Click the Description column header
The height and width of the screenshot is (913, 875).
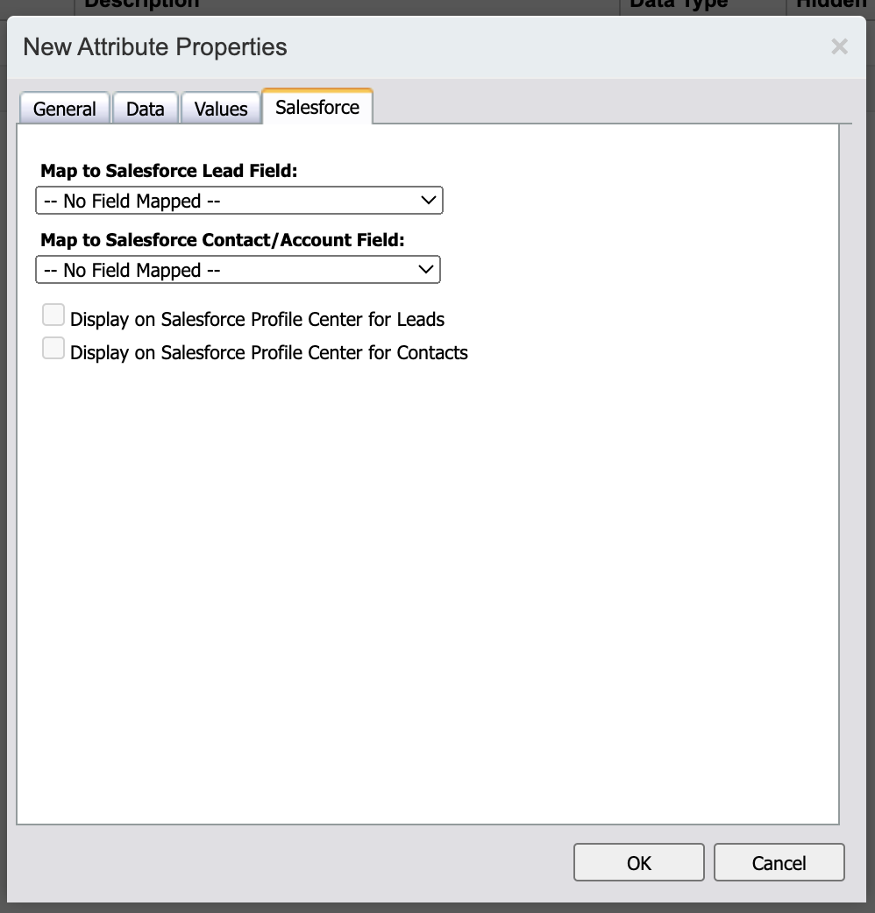pyautogui.click(x=145, y=4)
